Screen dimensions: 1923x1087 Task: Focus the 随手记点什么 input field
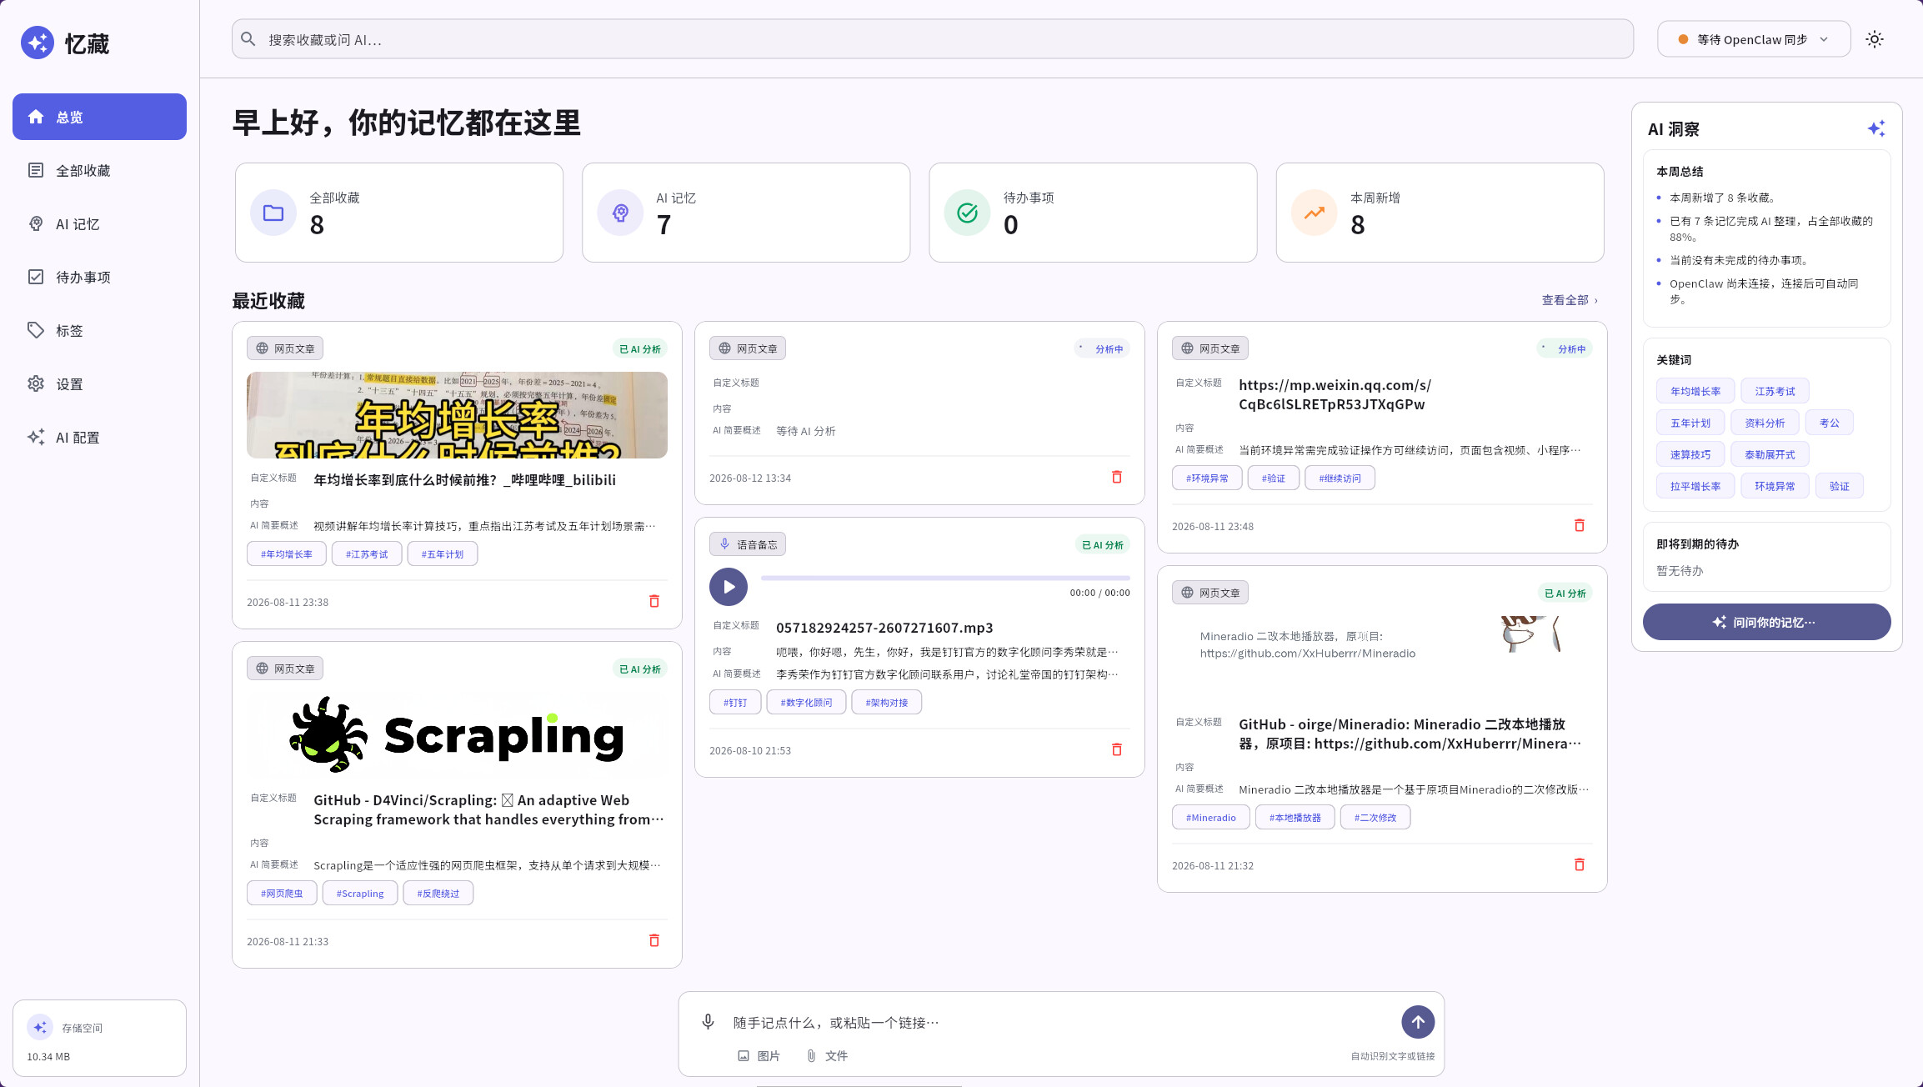[1059, 1022]
